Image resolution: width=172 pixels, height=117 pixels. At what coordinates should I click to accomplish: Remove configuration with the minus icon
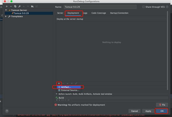(x=11, y=6)
